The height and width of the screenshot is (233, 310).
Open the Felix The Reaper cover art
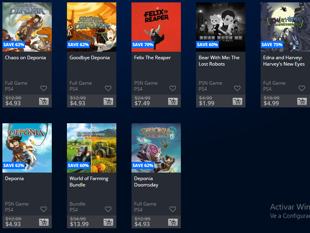click(x=156, y=27)
